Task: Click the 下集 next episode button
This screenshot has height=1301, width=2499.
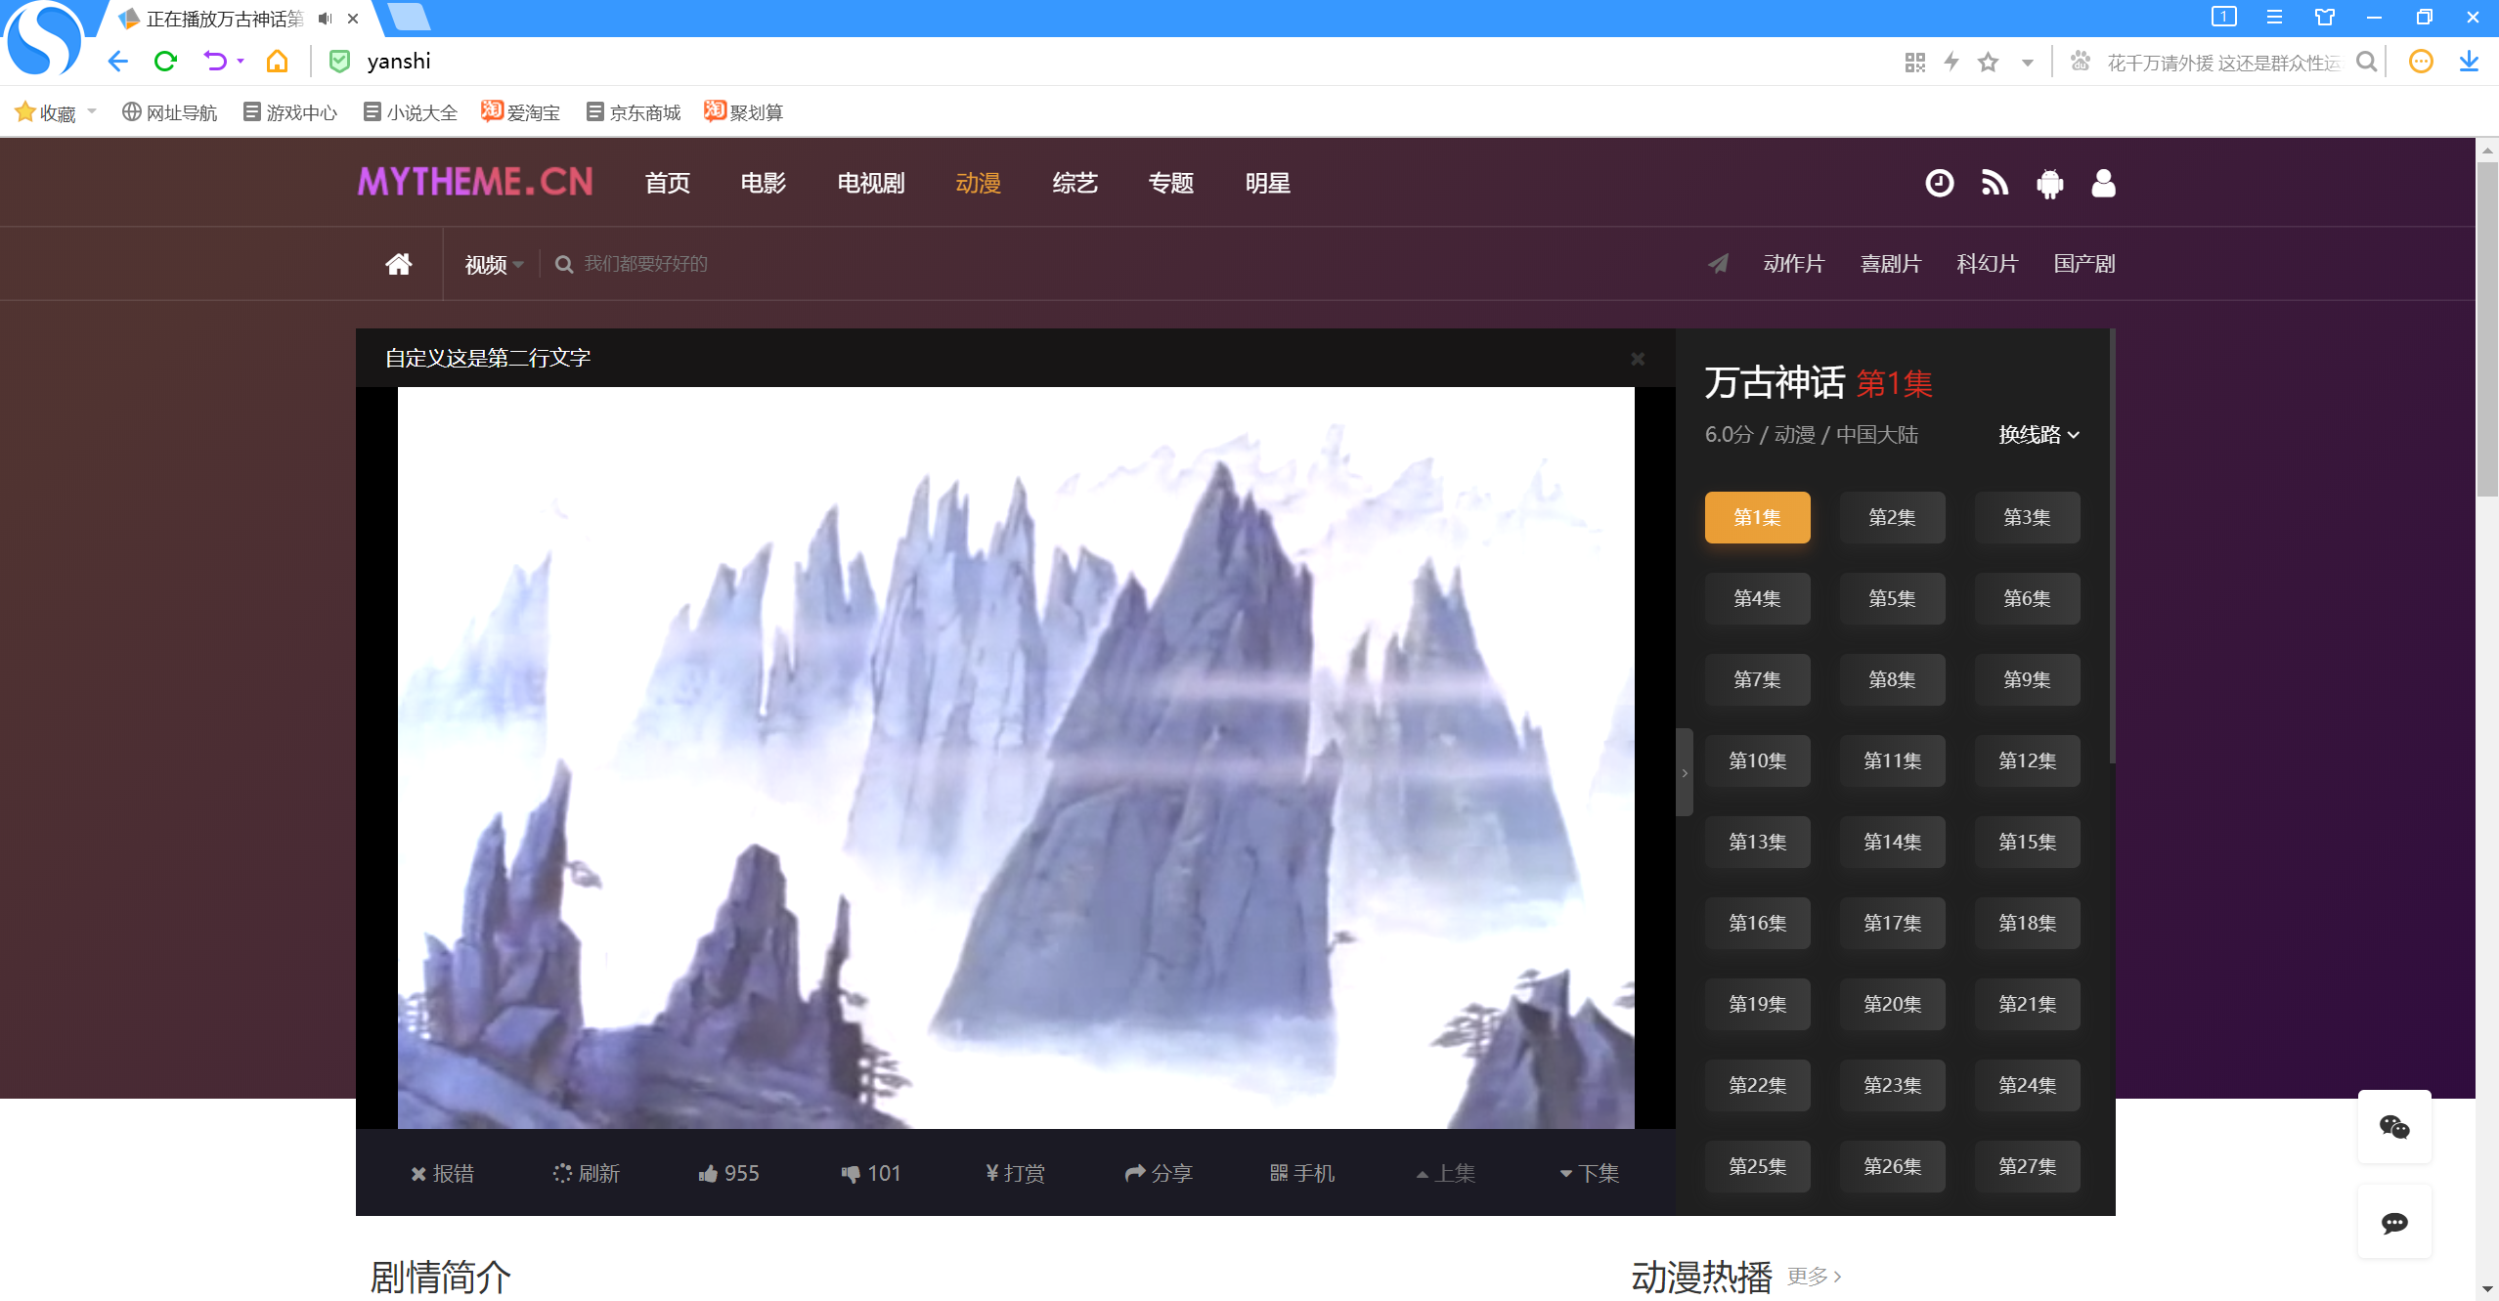Action: point(1590,1173)
